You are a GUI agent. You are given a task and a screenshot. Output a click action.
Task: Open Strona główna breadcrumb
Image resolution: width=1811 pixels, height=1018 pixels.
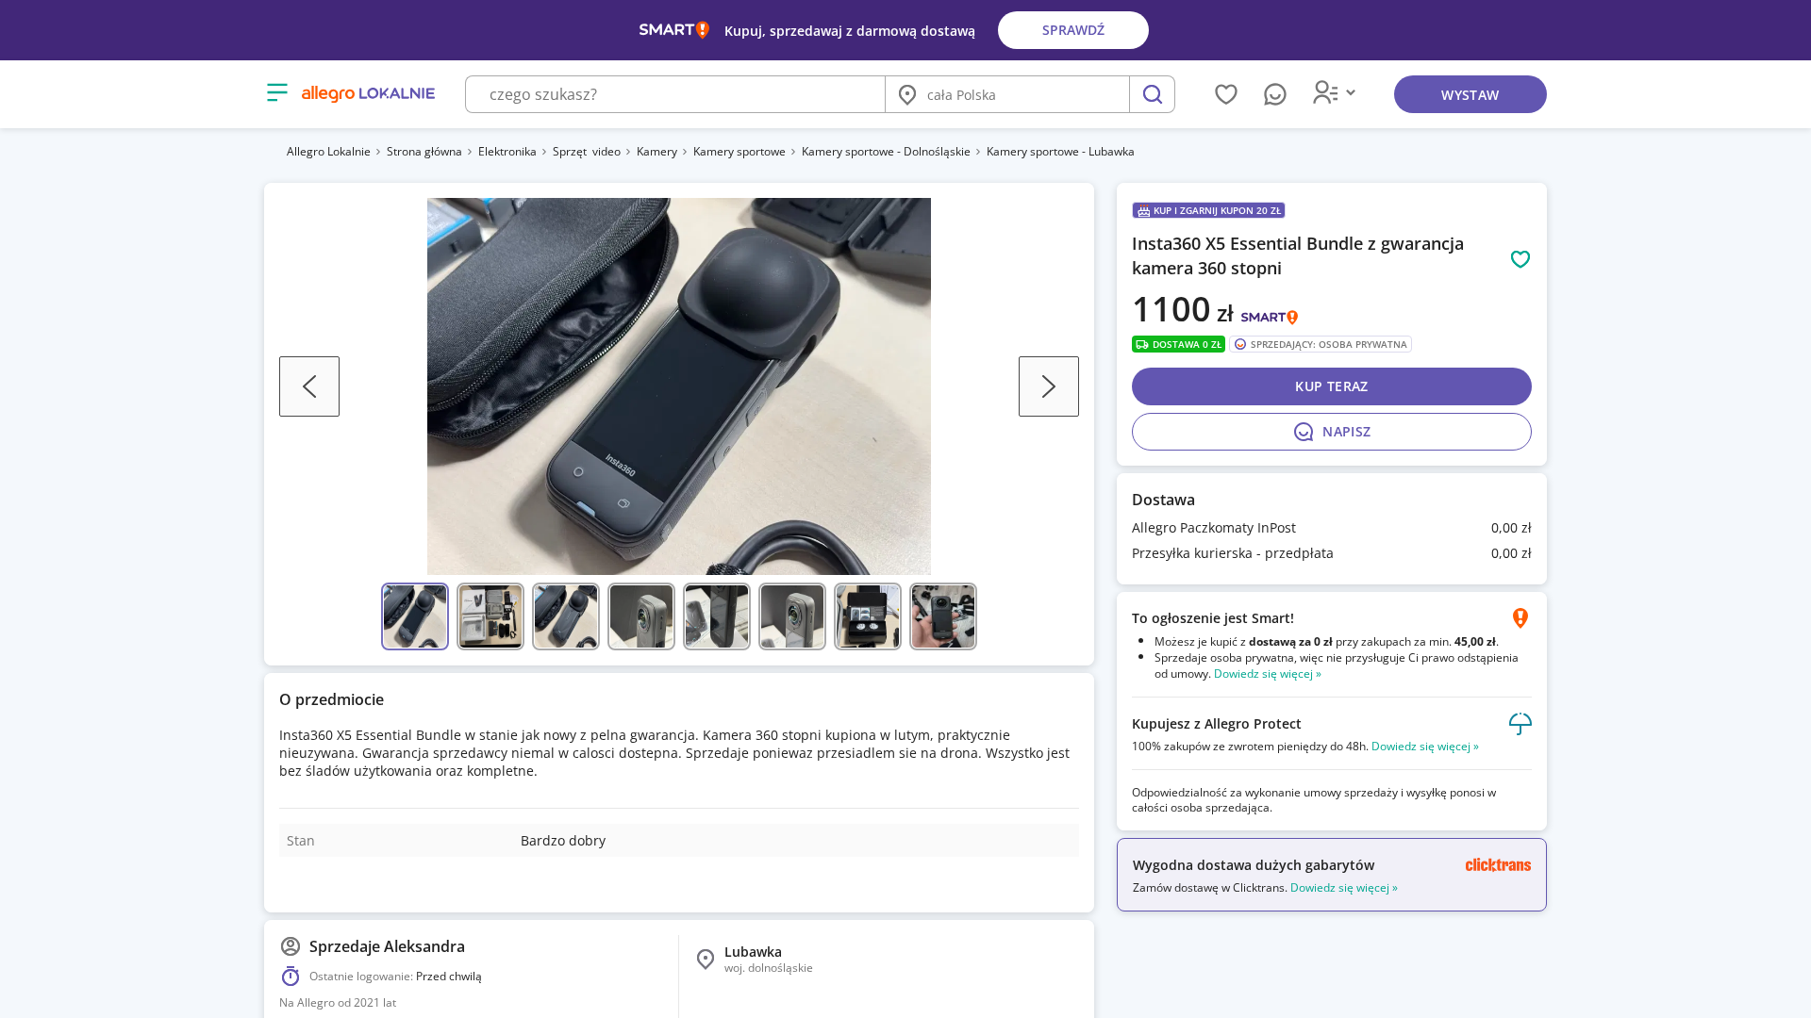(x=424, y=152)
